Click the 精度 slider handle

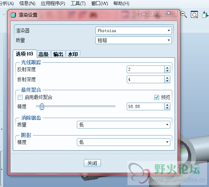click(42, 106)
